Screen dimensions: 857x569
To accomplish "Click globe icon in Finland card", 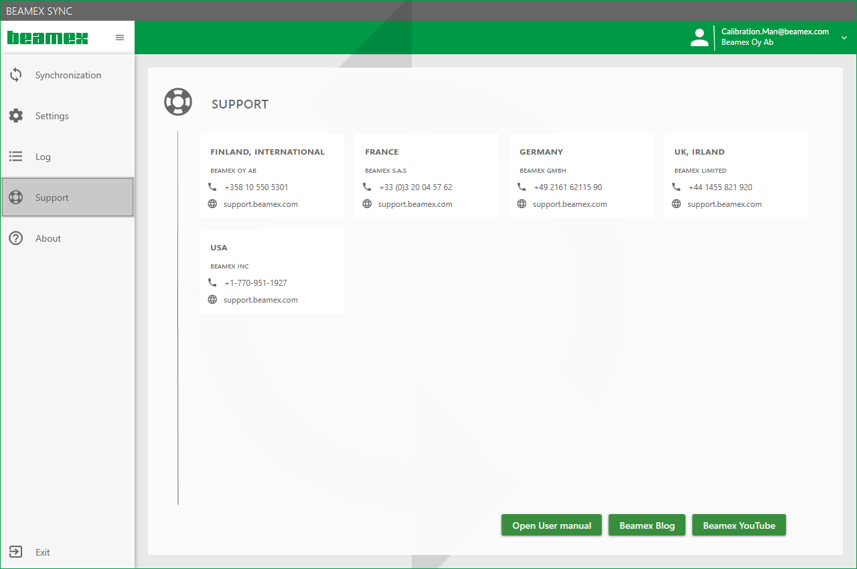I will pyautogui.click(x=212, y=204).
